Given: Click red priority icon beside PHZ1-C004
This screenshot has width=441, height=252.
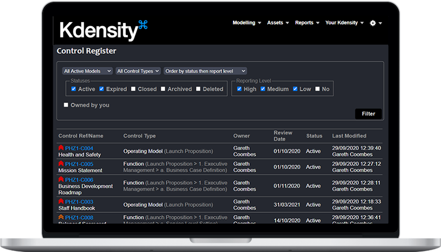Looking at the screenshot, I should click(x=61, y=148).
